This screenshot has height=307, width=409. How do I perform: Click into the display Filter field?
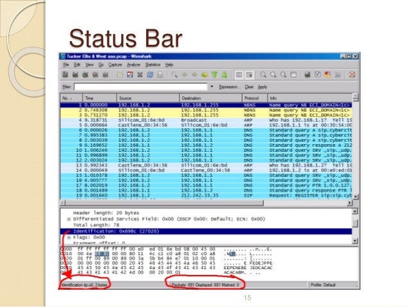[141, 87]
